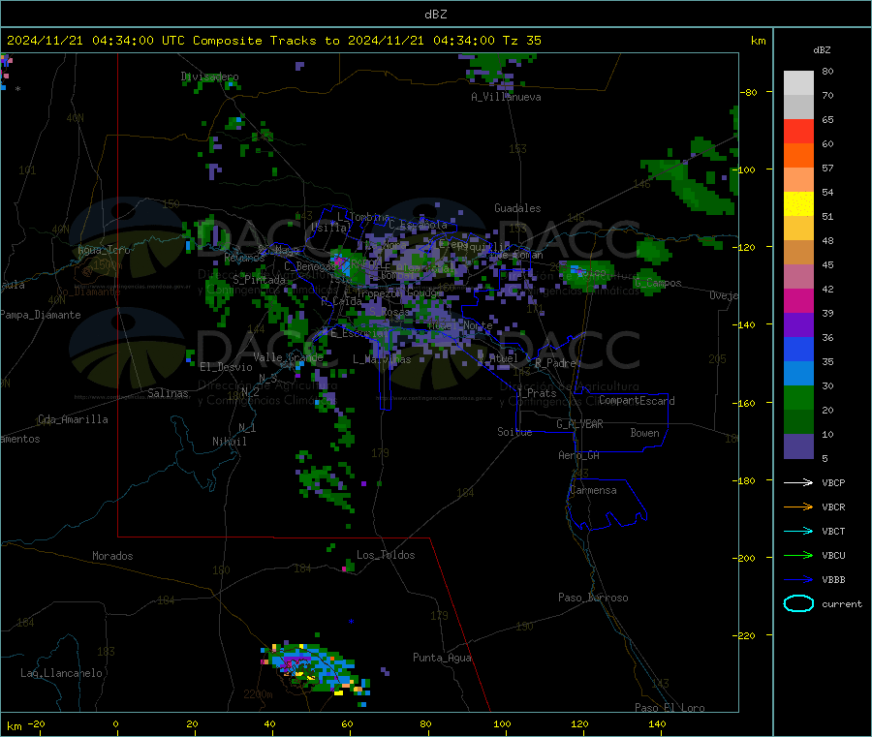Select the slate purple 5-10 dBZ block
872x737 pixels.
click(x=798, y=446)
